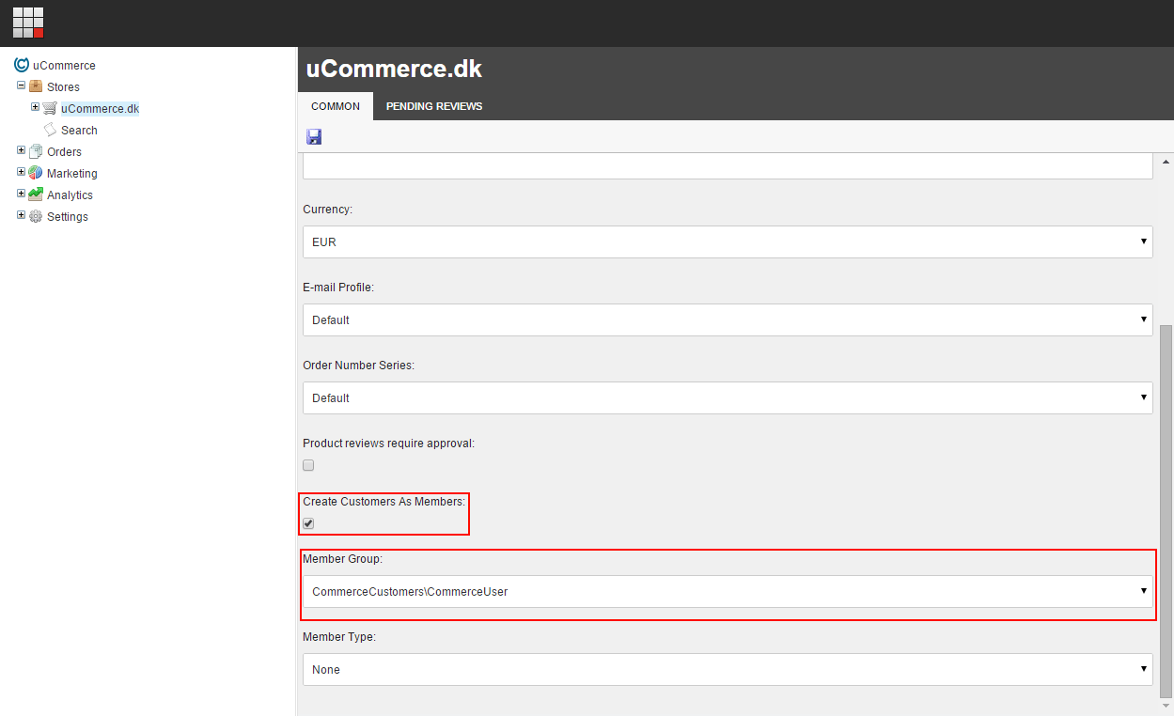Expand the uCommerce.dk tree node
1174x716 pixels.
[35, 107]
